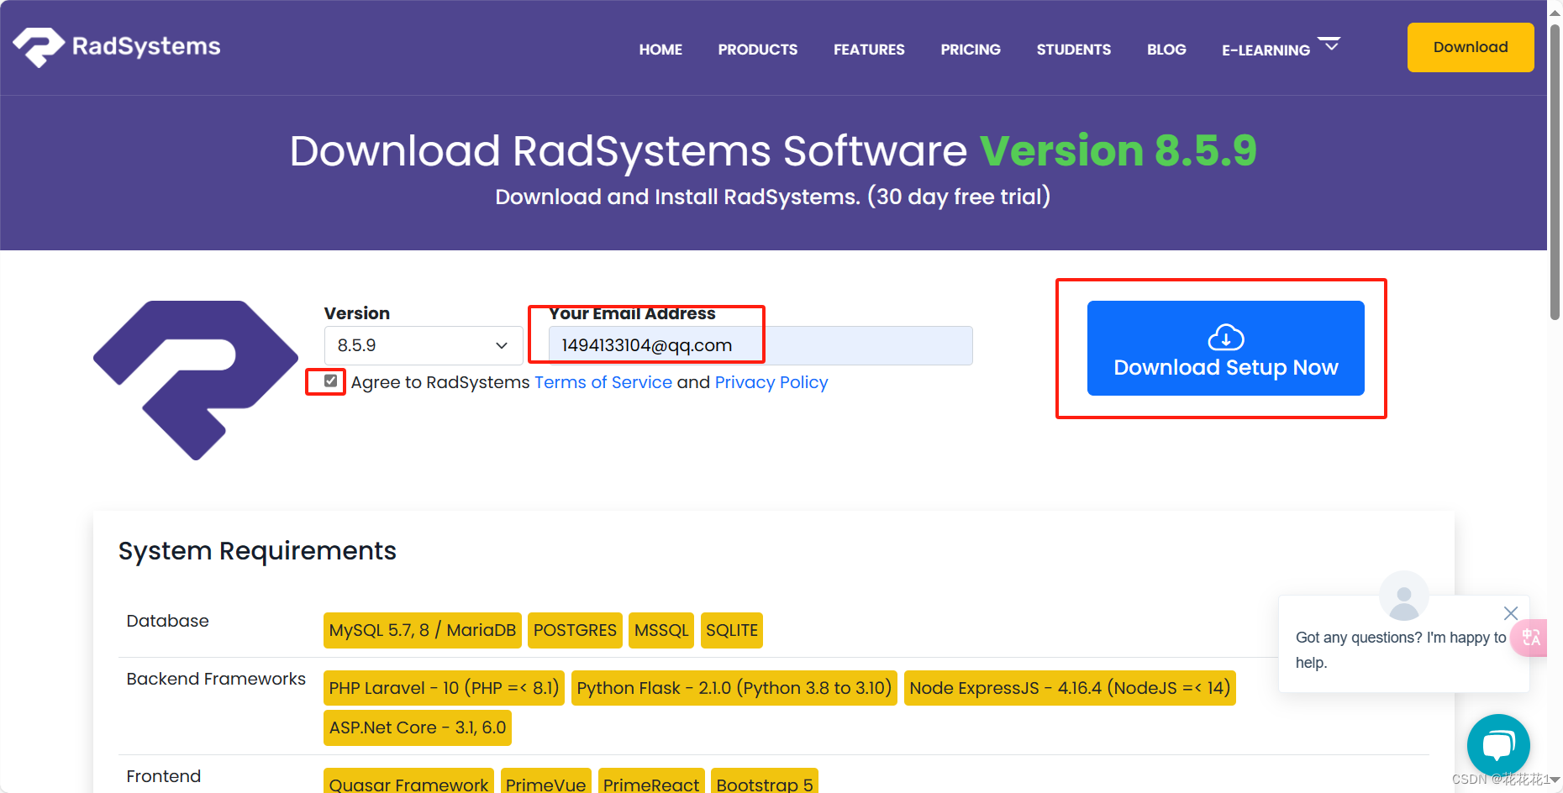
Task: Click the SQLITE tag
Action: [732, 630]
